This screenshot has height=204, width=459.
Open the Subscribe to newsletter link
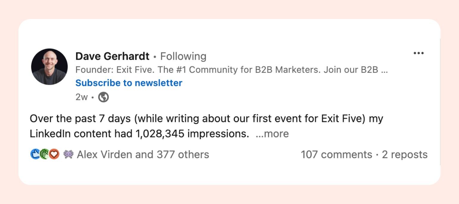click(128, 83)
